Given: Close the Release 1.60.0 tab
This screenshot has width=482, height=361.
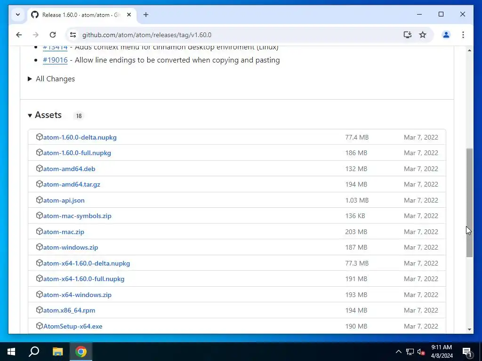Looking at the screenshot, I should coord(129,15).
